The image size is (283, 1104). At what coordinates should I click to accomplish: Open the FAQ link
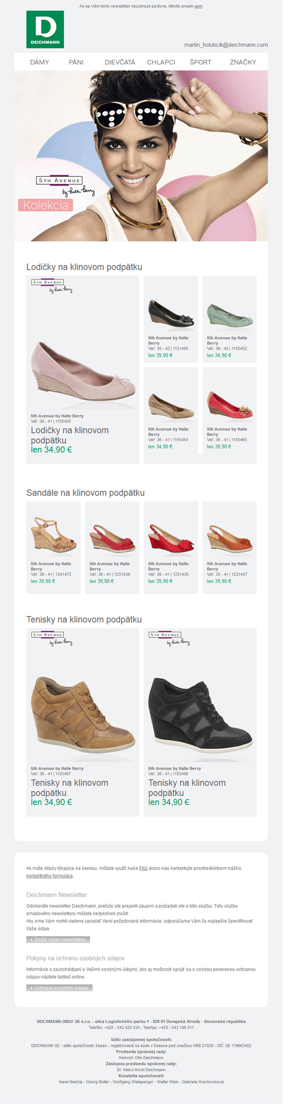(144, 869)
